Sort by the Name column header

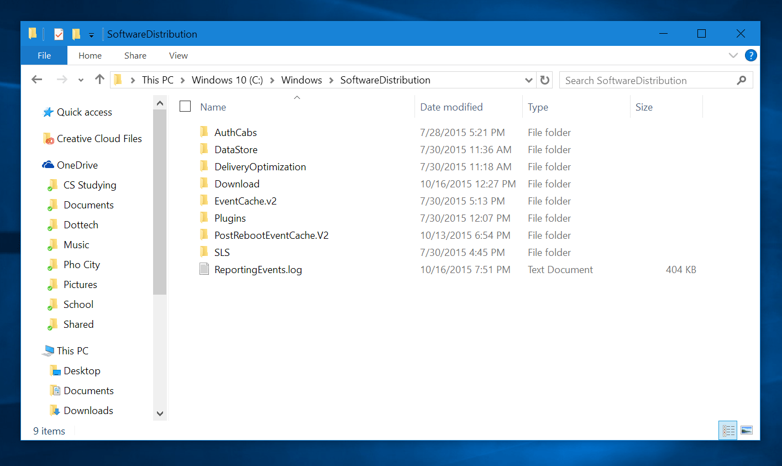[213, 107]
